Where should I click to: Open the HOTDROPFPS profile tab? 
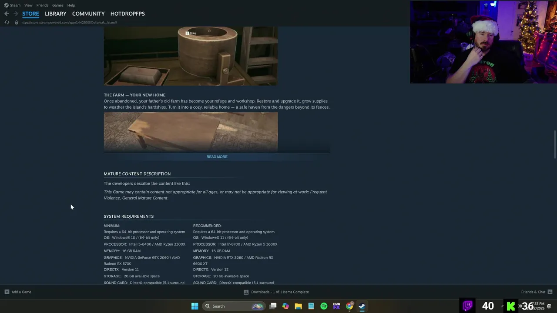[x=128, y=13]
